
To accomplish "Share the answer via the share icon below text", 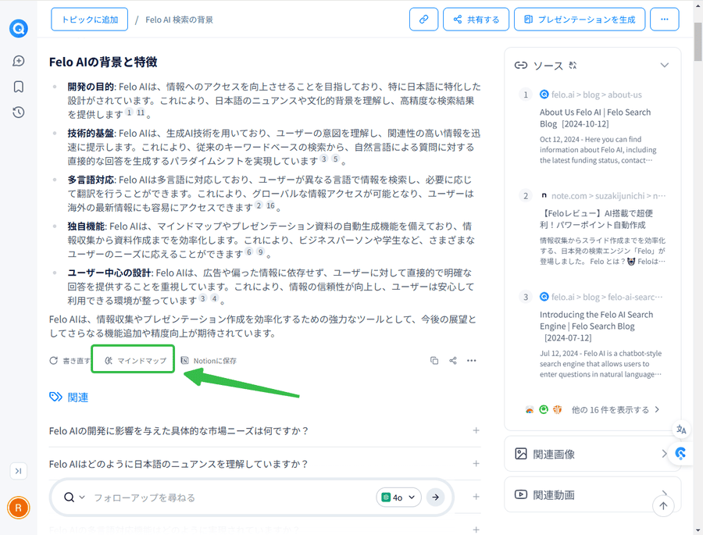I will 453,361.
